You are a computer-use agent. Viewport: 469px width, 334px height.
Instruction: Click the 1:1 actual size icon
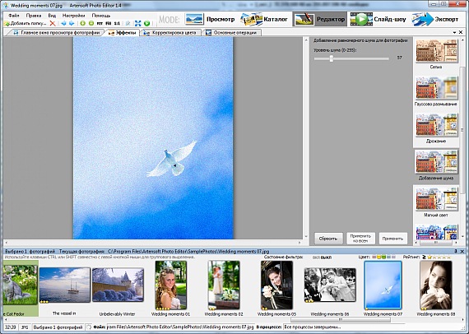coord(117,23)
